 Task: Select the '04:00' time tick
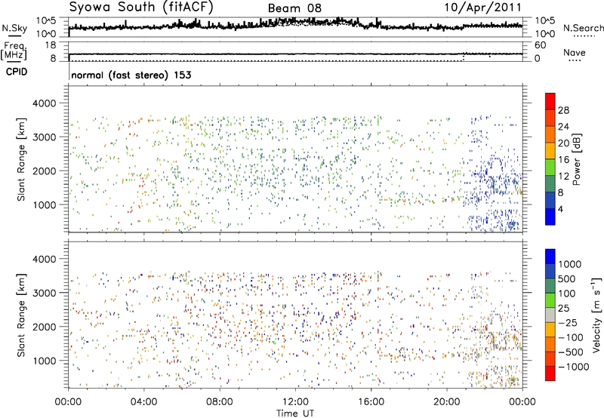[143, 402]
